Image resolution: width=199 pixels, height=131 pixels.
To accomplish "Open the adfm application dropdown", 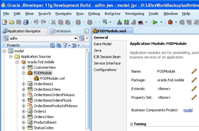I will pos(76,38).
